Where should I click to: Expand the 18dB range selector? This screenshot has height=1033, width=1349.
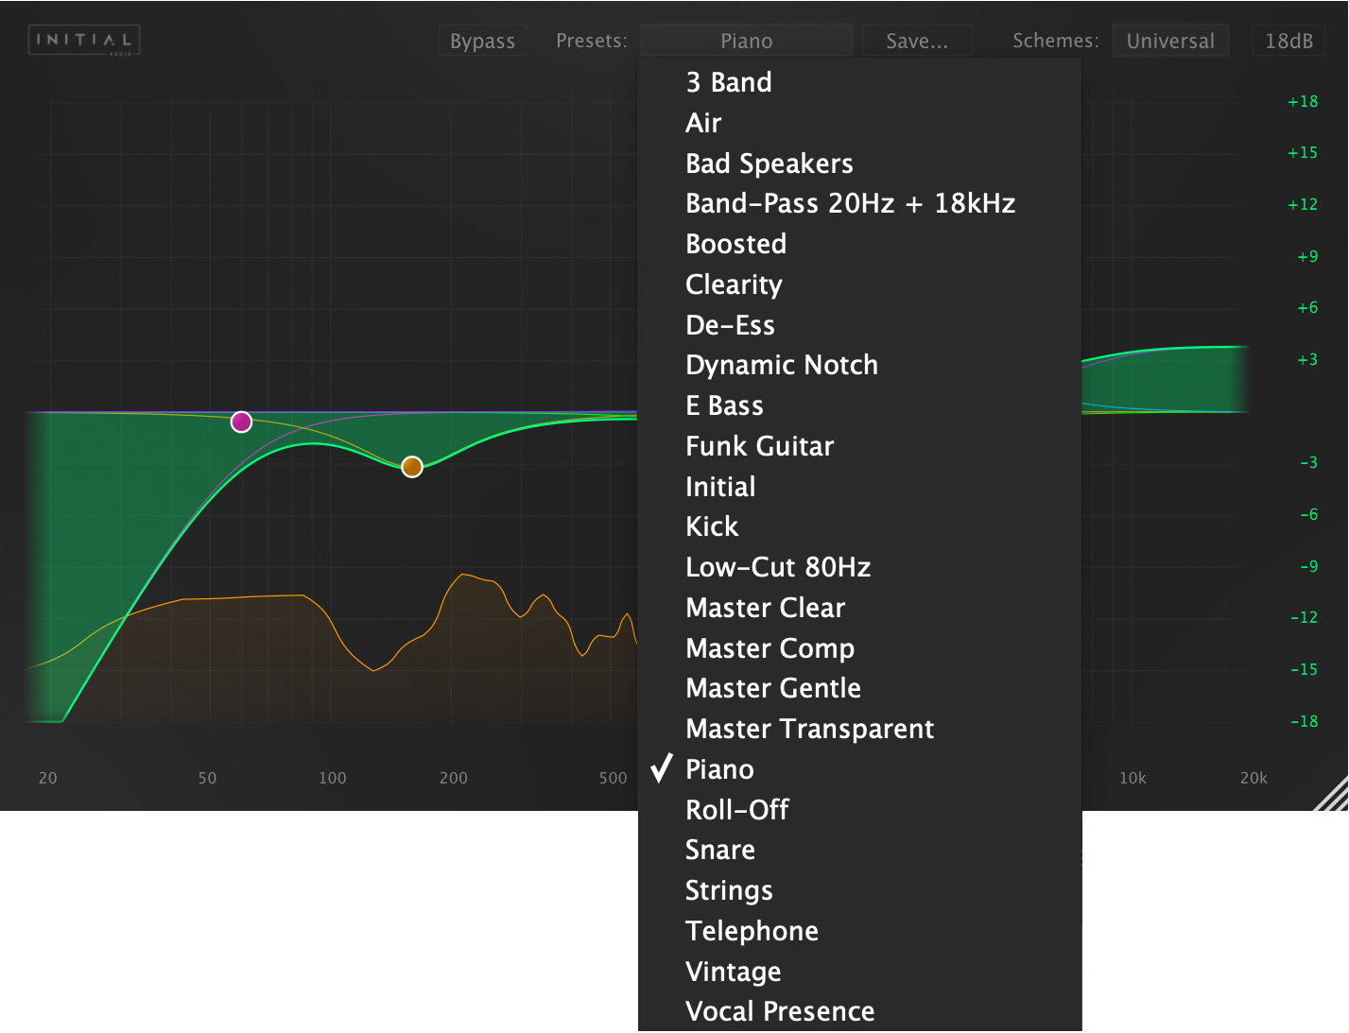point(1288,40)
